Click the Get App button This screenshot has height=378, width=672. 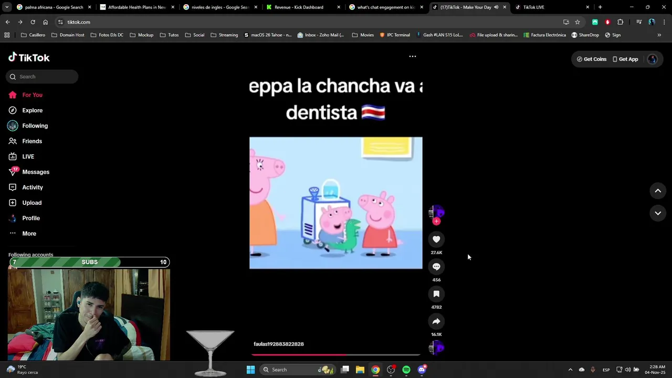[625, 59]
